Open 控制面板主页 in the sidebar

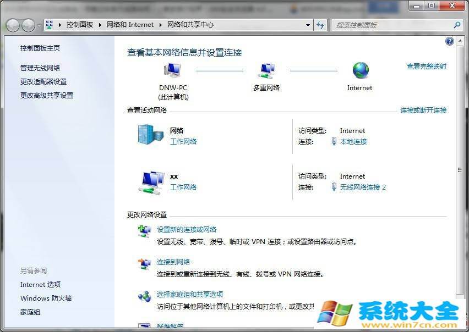(x=40, y=48)
